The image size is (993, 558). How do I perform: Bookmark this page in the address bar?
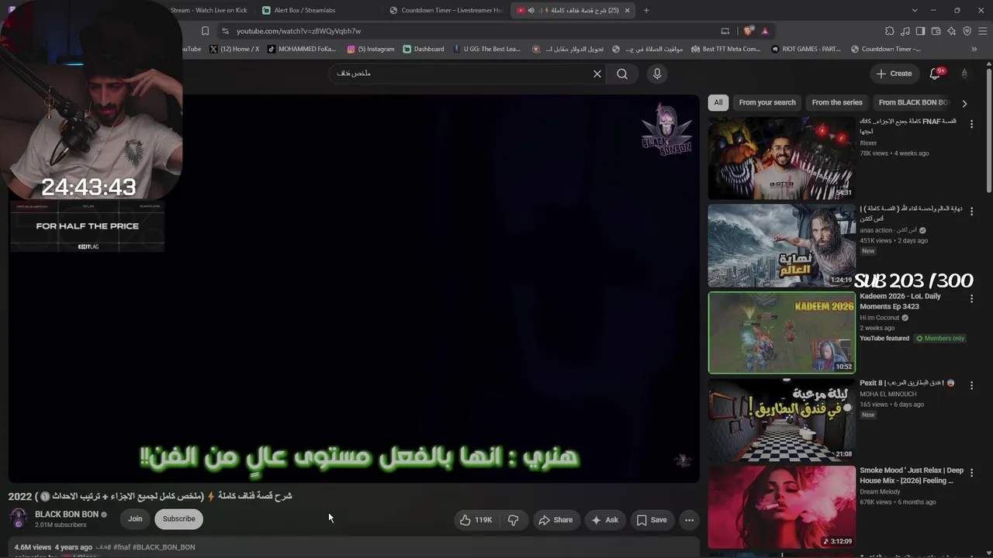(205, 31)
